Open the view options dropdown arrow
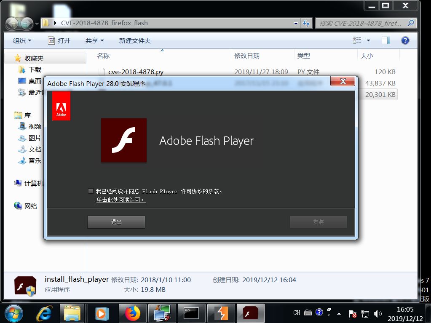431x323 pixels. coord(368,40)
